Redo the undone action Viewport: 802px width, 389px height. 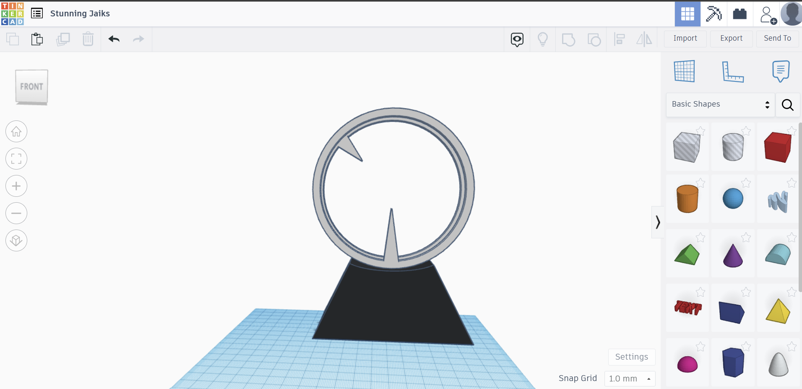coord(138,39)
